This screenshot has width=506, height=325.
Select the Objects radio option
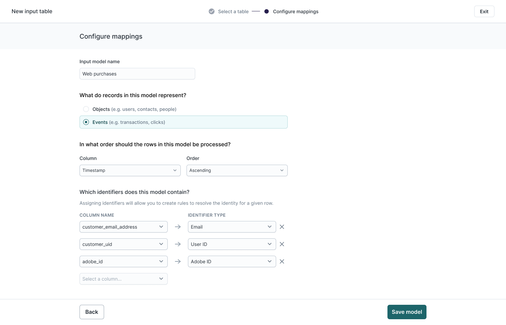[86, 109]
